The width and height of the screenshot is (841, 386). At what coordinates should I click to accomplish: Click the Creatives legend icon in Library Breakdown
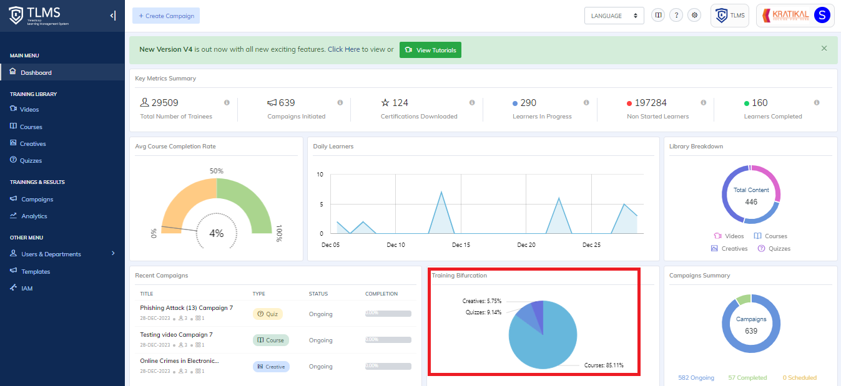[714, 248]
